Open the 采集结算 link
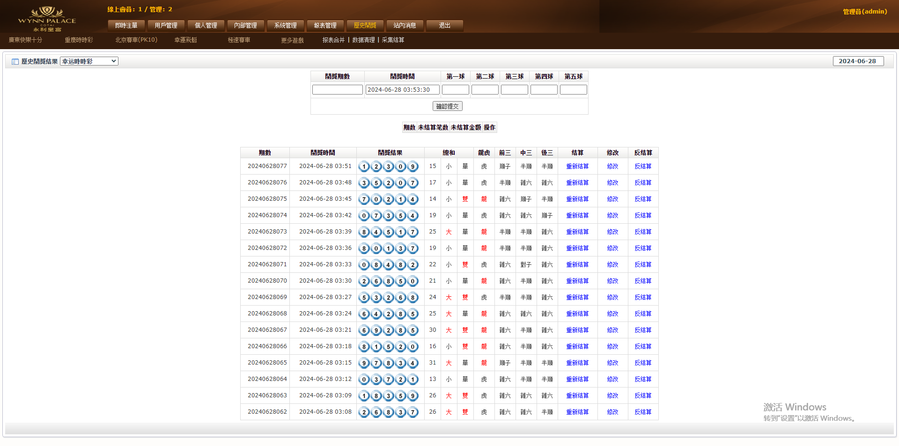The image size is (899, 446). (x=393, y=40)
